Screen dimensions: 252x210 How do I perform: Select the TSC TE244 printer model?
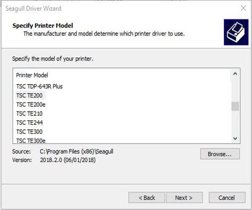pyautogui.click(x=29, y=123)
